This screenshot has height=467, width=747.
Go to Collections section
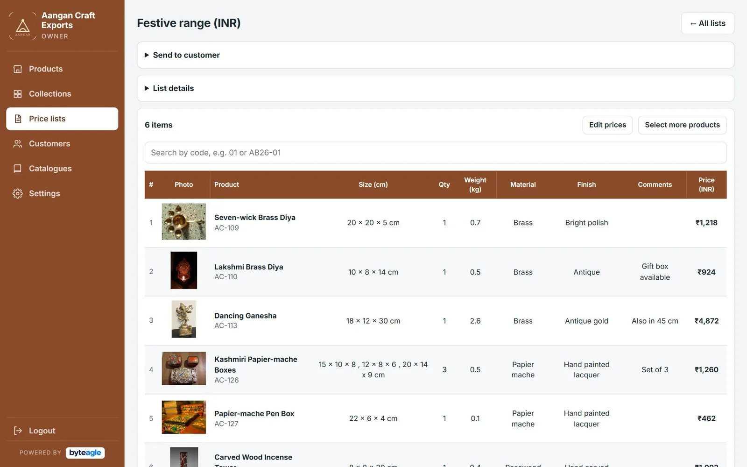[62, 94]
